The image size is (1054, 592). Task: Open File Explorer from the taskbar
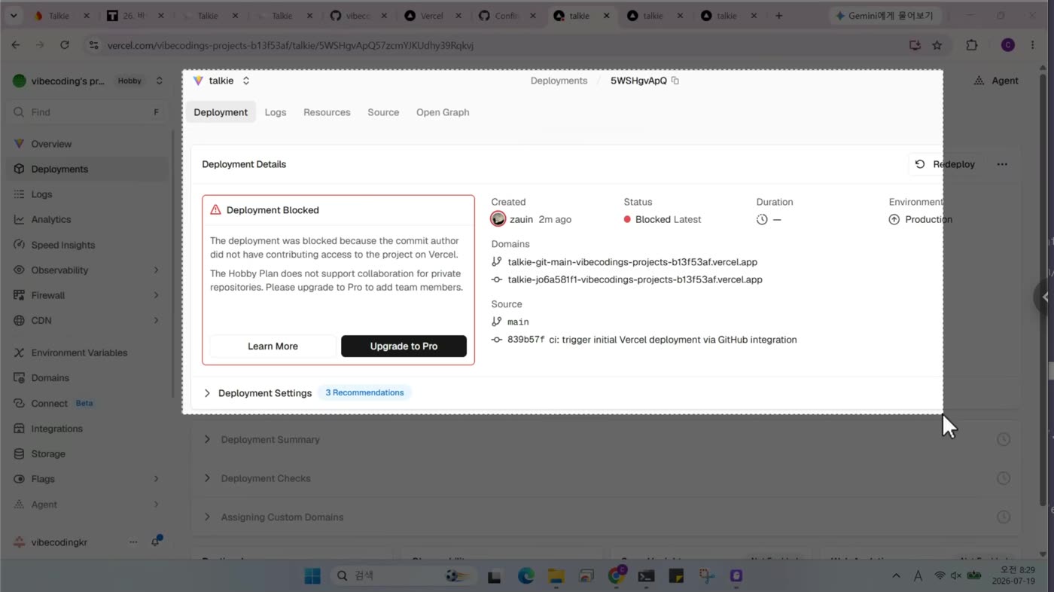(x=556, y=576)
